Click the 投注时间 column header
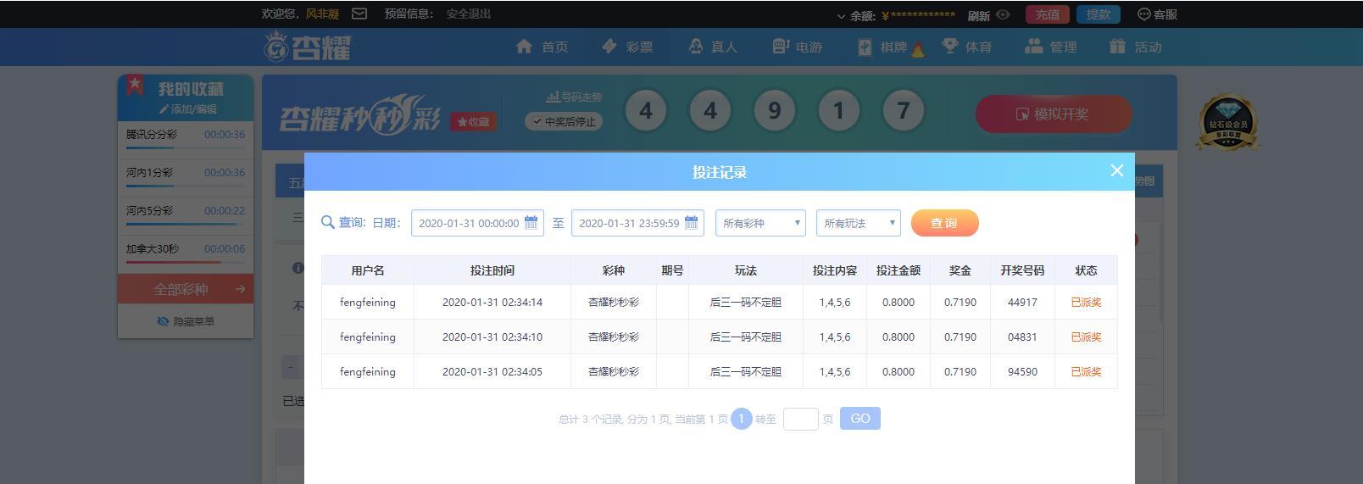Image resolution: width=1363 pixels, height=484 pixels. point(492,270)
